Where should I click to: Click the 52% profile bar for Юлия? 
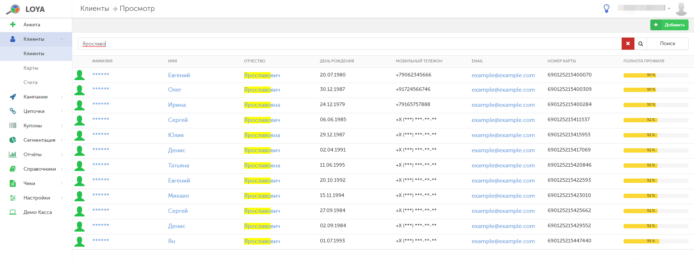point(656,135)
